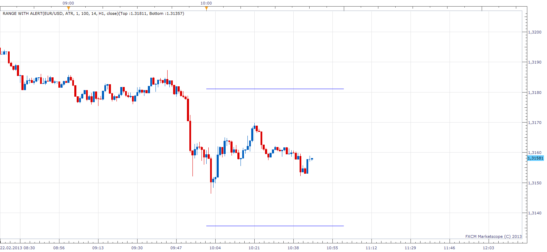Click the 1,3140 price axis label

[535, 213]
